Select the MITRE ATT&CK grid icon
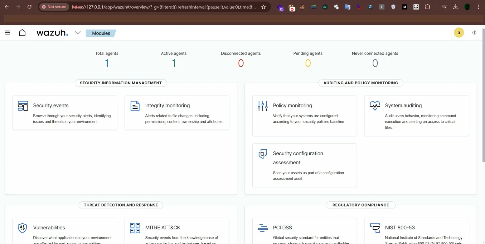The width and height of the screenshot is (485, 244). (134, 228)
